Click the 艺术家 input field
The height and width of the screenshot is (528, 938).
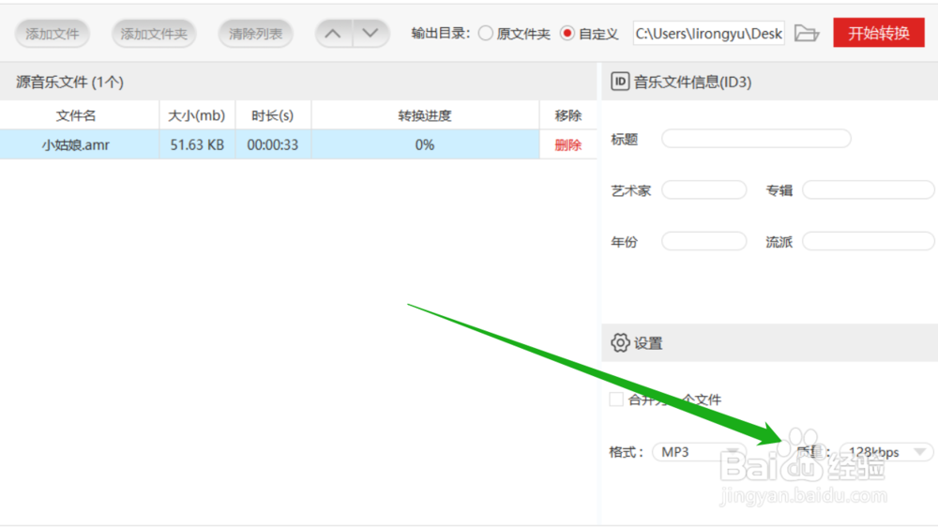click(704, 190)
